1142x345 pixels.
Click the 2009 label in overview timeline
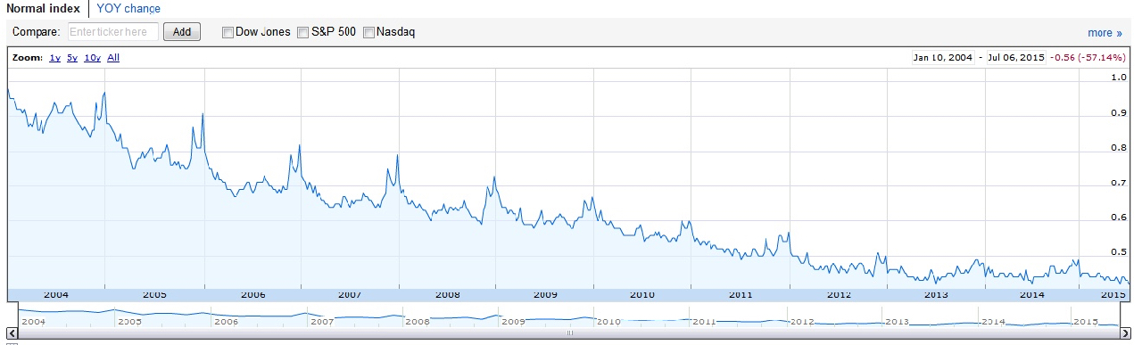point(513,321)
